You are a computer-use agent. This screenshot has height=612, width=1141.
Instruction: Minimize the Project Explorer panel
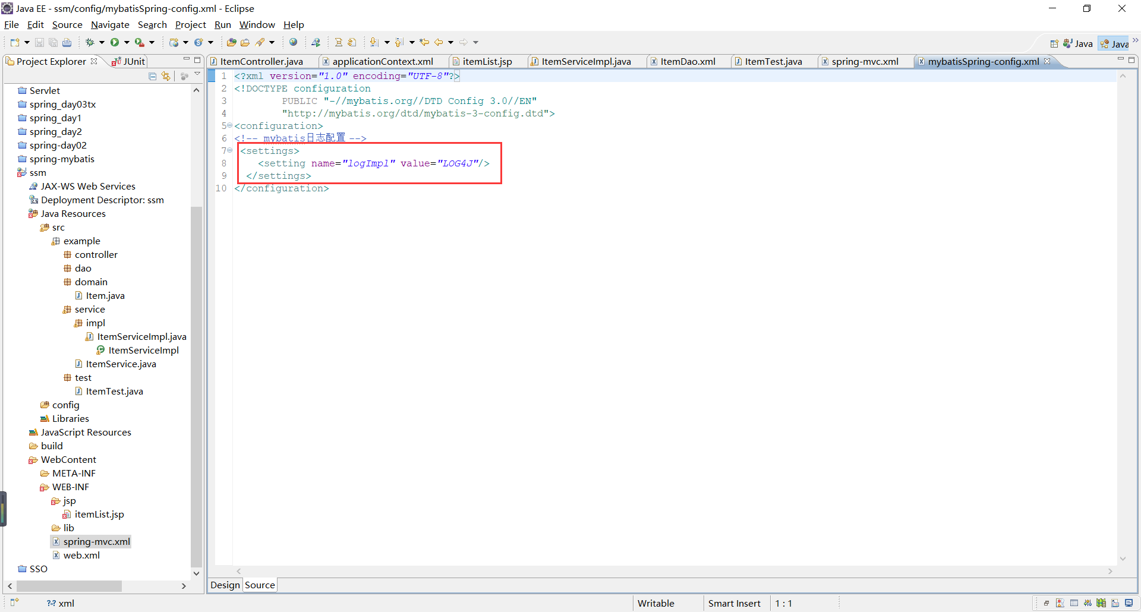pyautogui.click(x=186, y=59)
